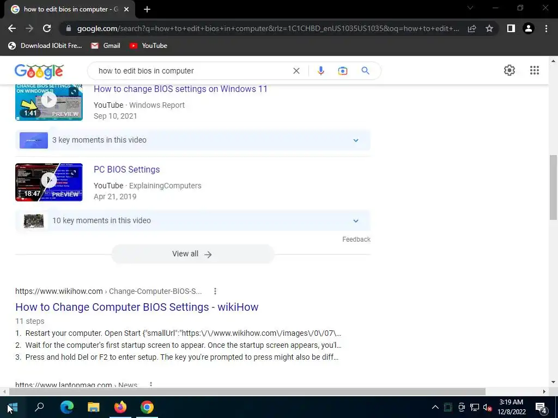Open the notification center icon

point(541,408)
